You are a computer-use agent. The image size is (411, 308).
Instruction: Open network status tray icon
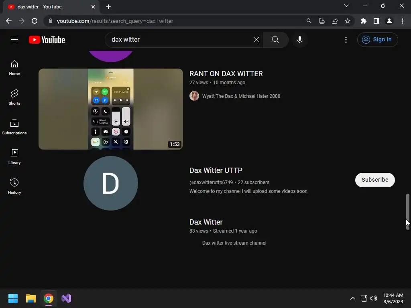point(364,298)
